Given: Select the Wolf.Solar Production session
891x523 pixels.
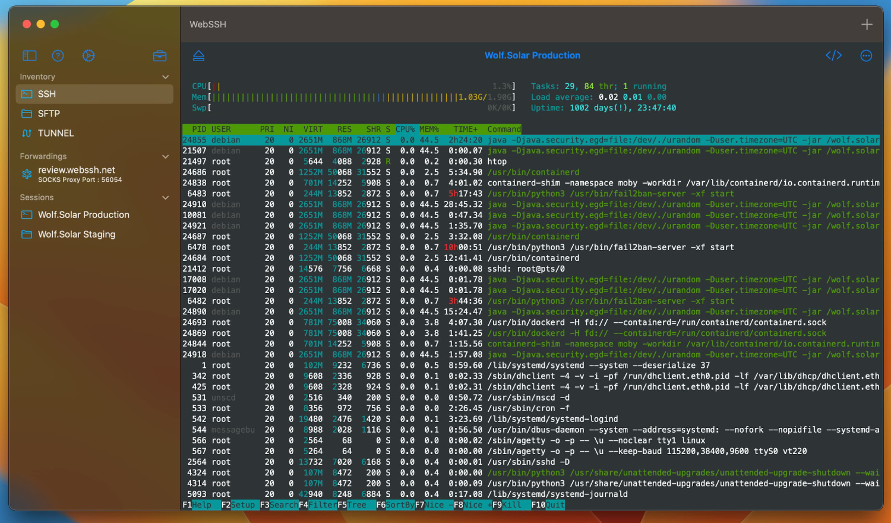Looking at the screenshot, I should click(83, 215).
